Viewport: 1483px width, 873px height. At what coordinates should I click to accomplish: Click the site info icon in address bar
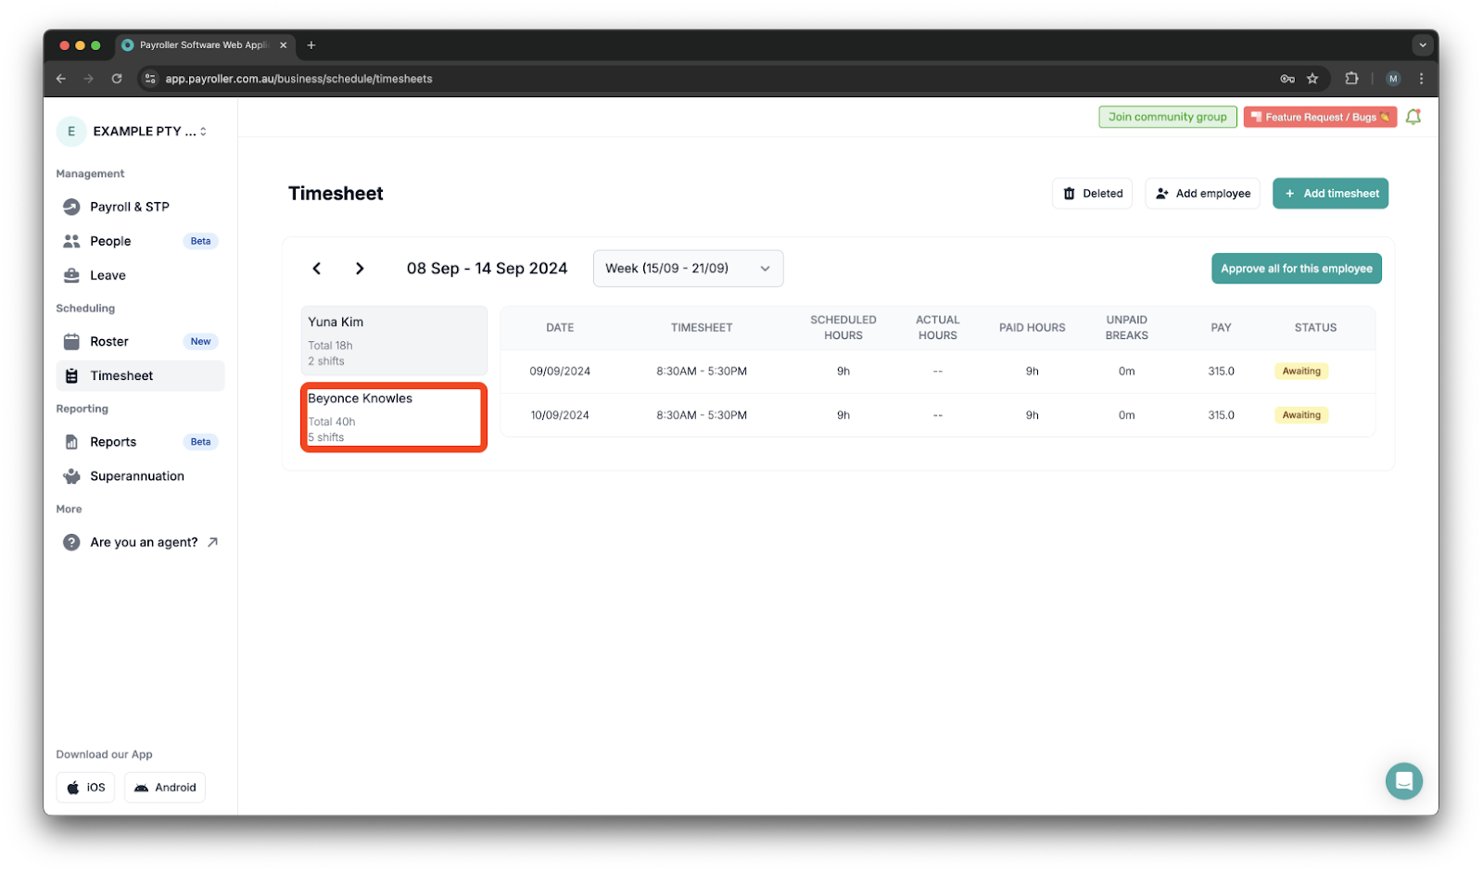(150, 79)
